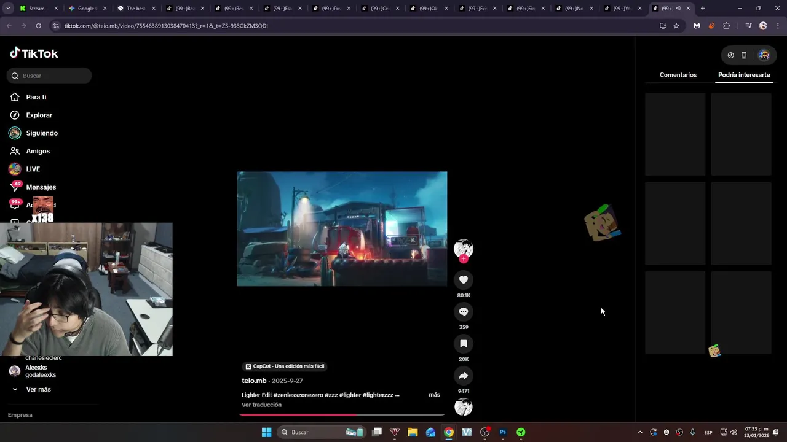The width and height of the screenshot is (787, 442).
Task: Click the #zenlesszonezero hashtag
Action: coord(298,395)
